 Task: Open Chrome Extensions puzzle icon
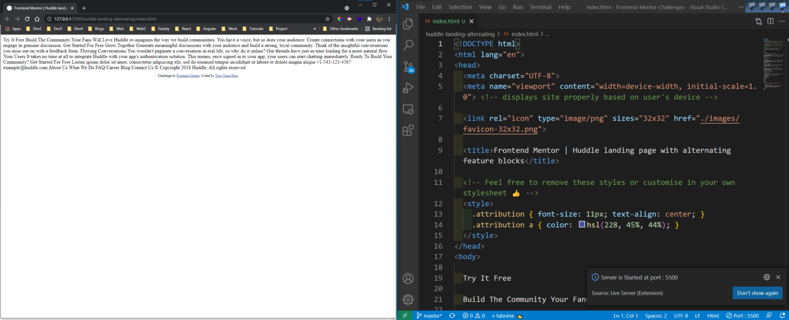[x=369, y=19]
